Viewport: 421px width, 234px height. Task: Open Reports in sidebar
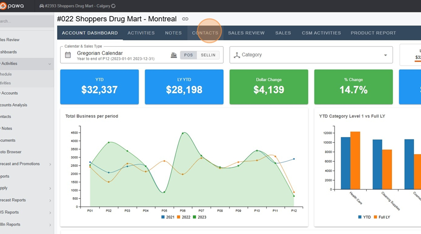(26, 176)
